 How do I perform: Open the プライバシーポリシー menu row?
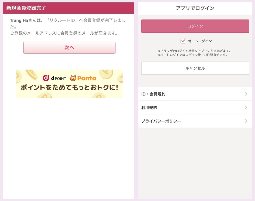195,121
